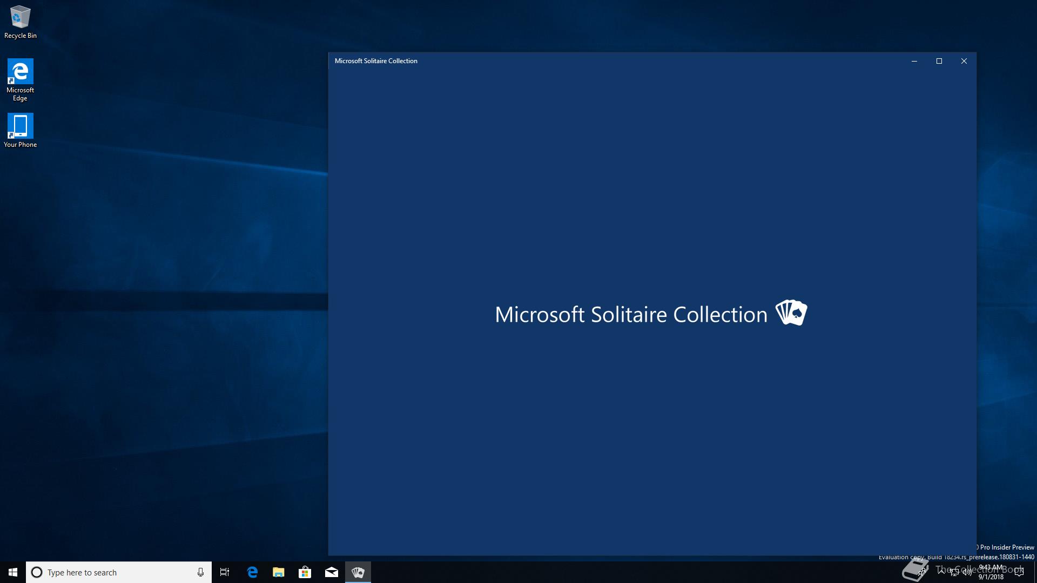This screenshot has width=1037, height=583.
Task: Open File Explorer from the taskbar
Action: click(x=278, y=572)
